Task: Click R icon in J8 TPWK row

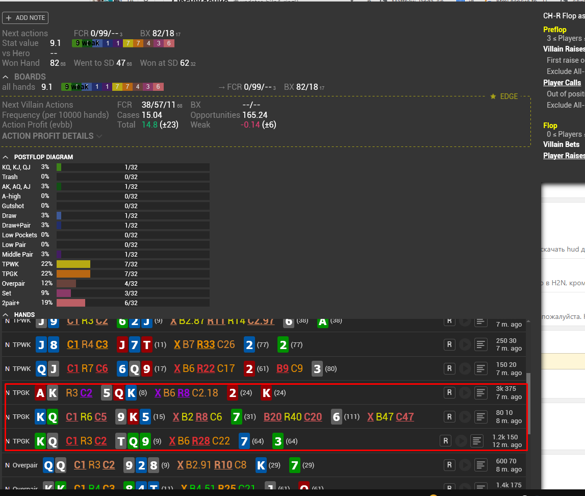Action: click(449, 344)
